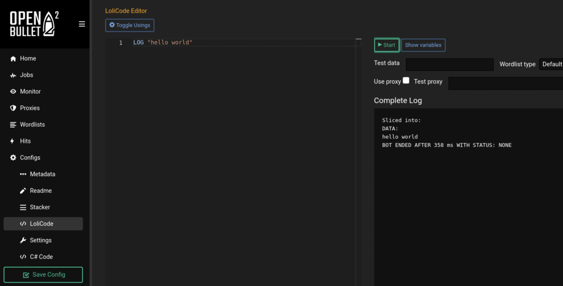The image size is (563, 286).
Task: Click the Wordlist type label
Action: pos(517,64)
